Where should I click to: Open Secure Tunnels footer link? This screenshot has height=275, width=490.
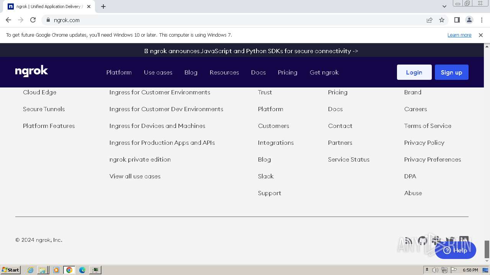44,109
